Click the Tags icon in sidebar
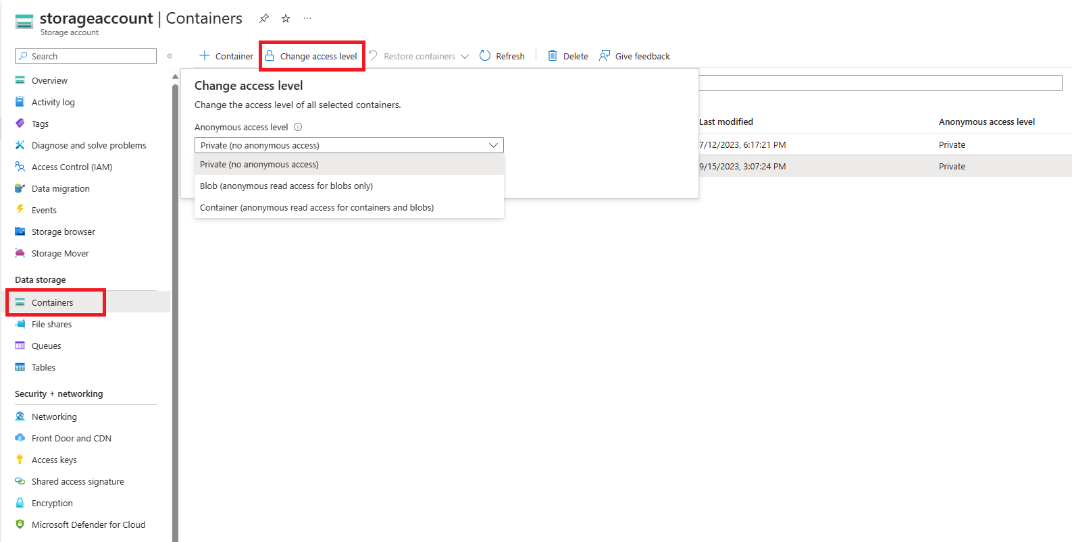 (20, 124)
